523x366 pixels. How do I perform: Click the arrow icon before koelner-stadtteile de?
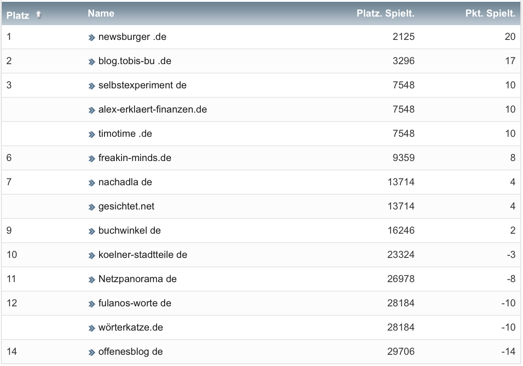tap(92, 256)
